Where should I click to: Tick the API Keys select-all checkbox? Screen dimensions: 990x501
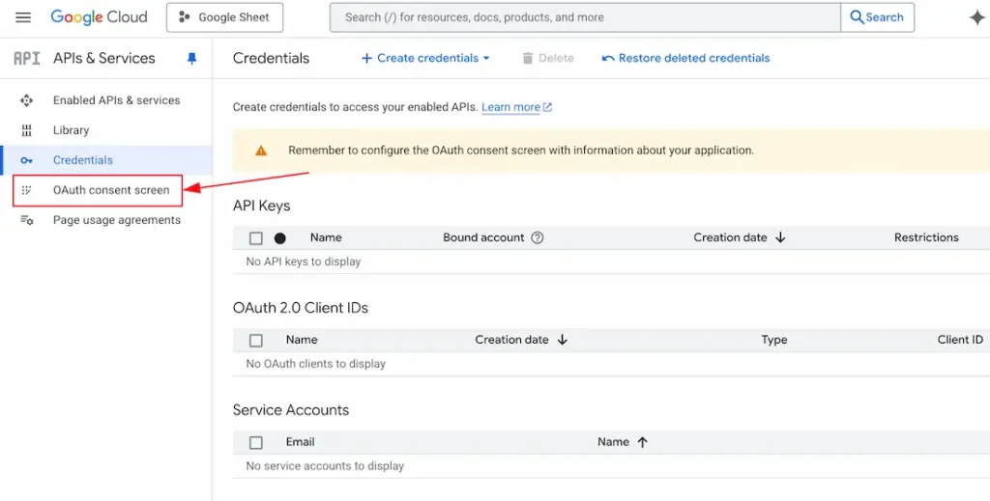[256, 238]
